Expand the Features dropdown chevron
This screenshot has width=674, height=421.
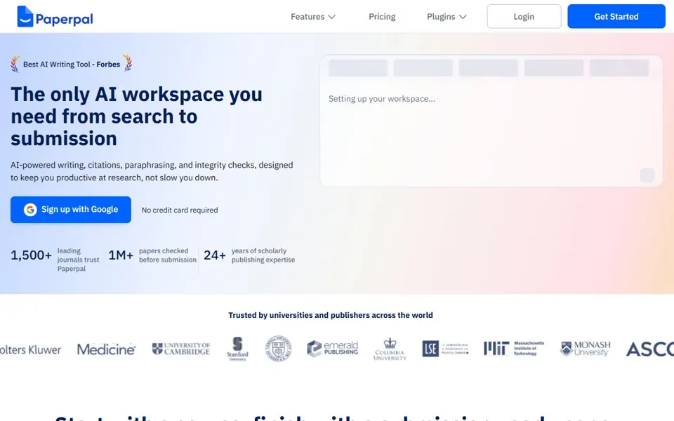tap(332, 17)
